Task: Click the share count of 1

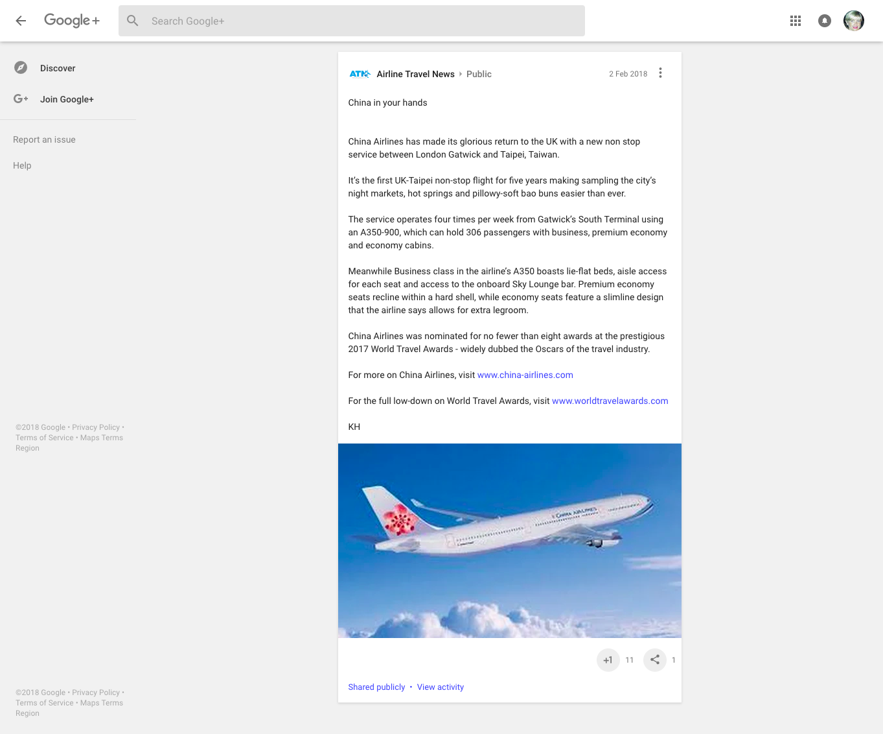Action: point(674,660)
